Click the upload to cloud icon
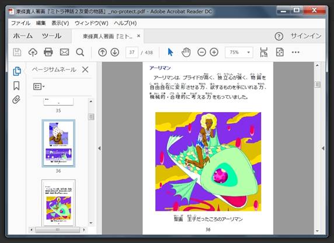Screen dimensions: 334x243 [33, 52]
